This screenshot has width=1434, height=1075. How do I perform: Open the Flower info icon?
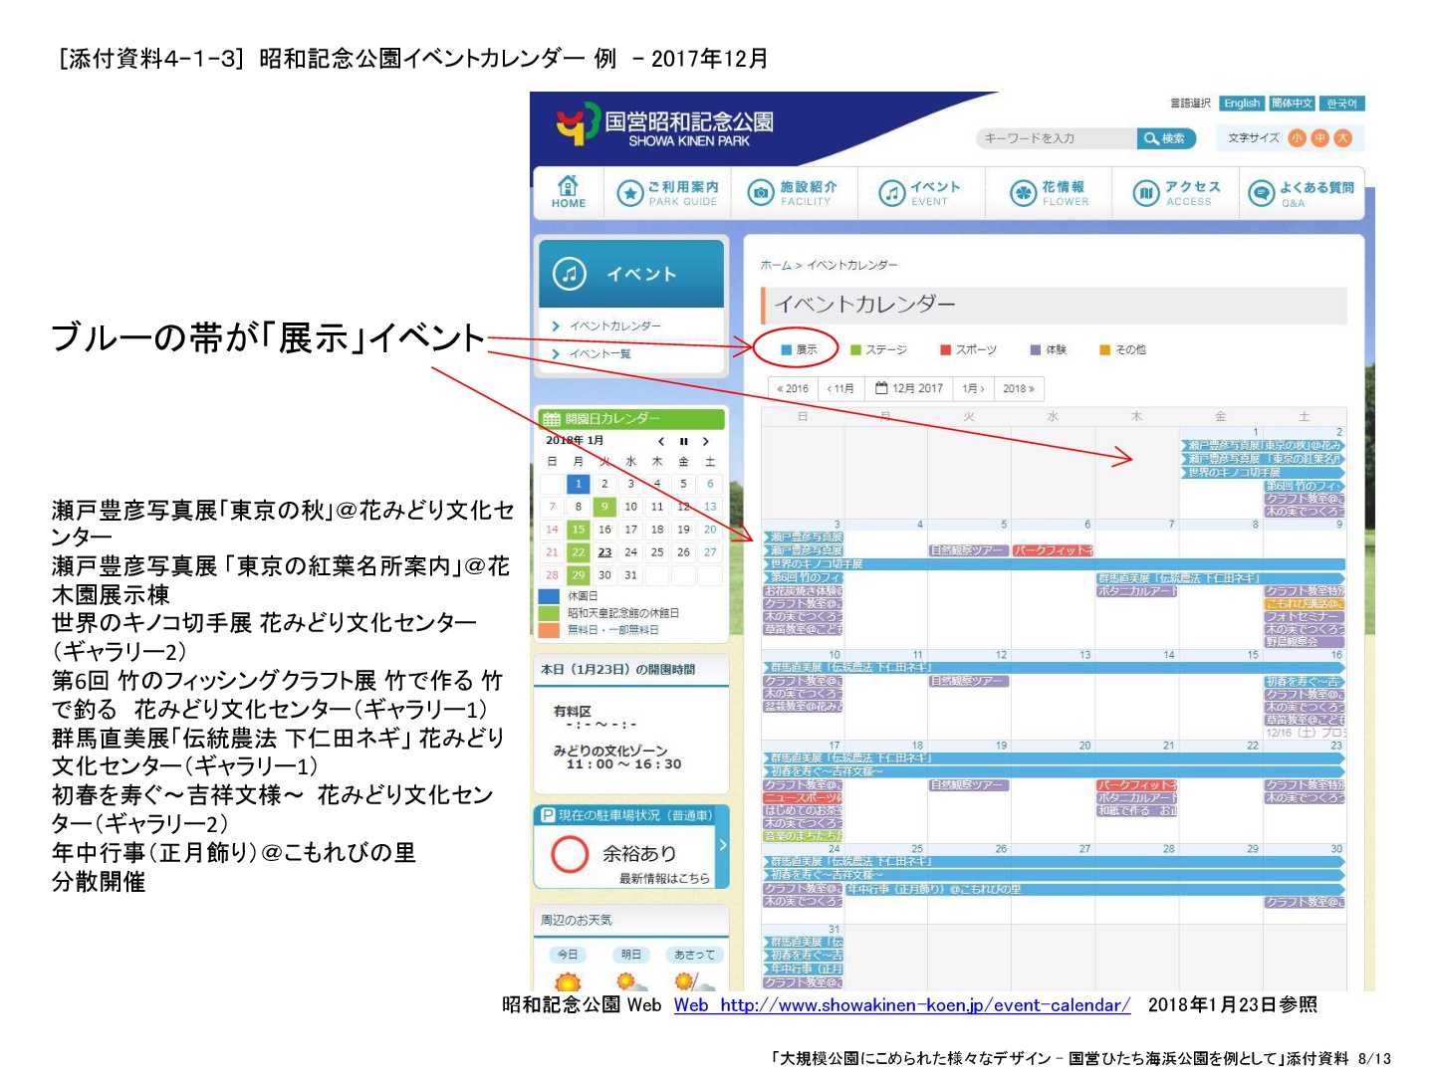tap(1023, 193)
